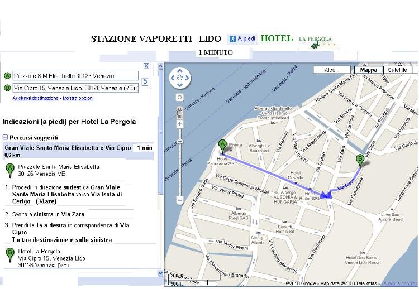Viewport: 419px width, 289px height.
Task: Pan map up arrow
Action: click(x=179, y=71)
